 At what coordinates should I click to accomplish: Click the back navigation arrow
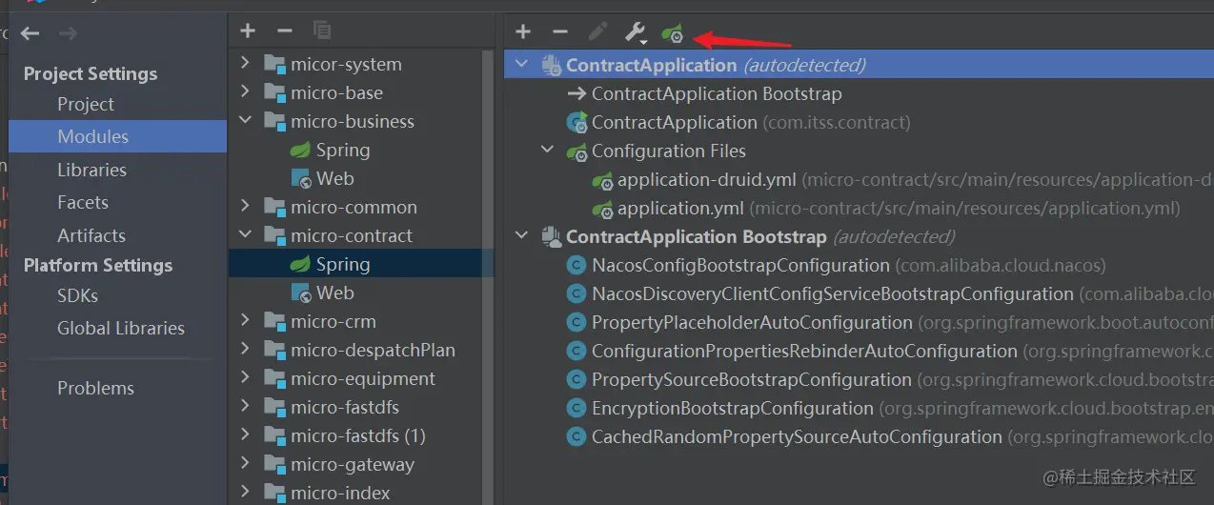tap(30, 33)
